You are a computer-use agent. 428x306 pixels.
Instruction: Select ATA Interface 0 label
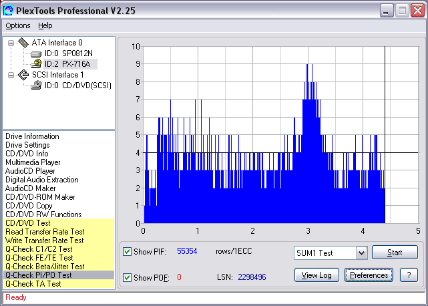click(x=57, y=43)
